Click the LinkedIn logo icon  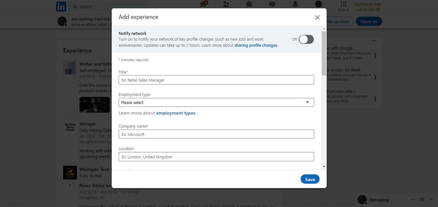[61, 7]
